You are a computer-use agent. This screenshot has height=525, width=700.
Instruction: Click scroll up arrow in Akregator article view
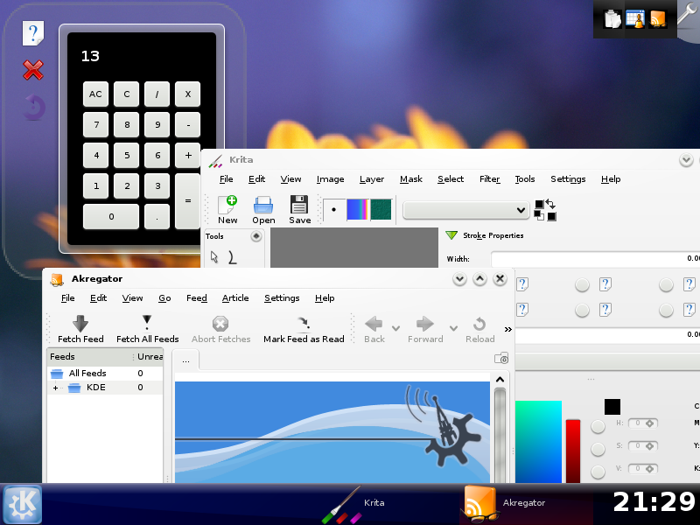tap(500, 380)
